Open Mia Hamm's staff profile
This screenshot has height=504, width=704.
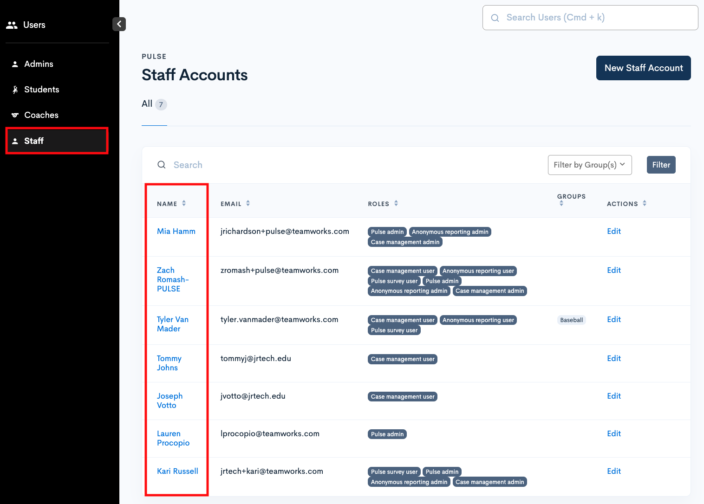[176, 231]
